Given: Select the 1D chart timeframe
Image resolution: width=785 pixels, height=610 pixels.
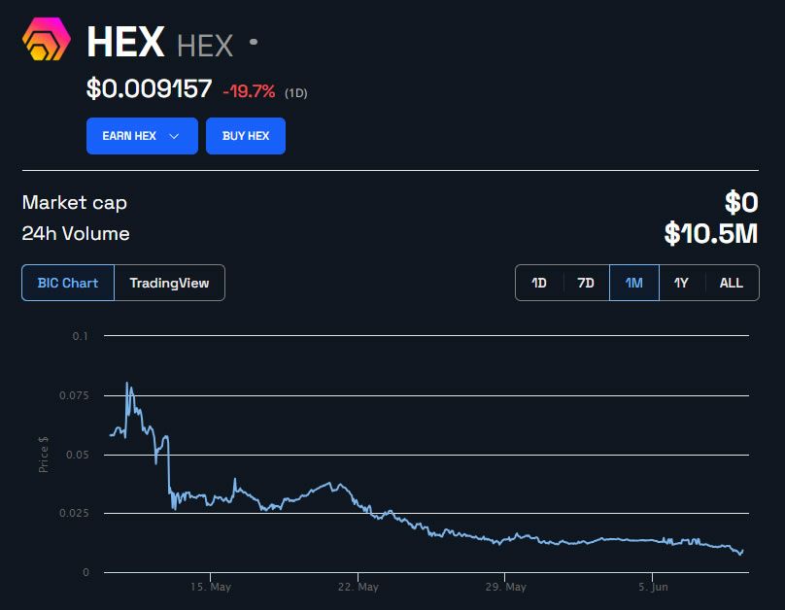Looking at the screenshot, I should pos(540,283).
